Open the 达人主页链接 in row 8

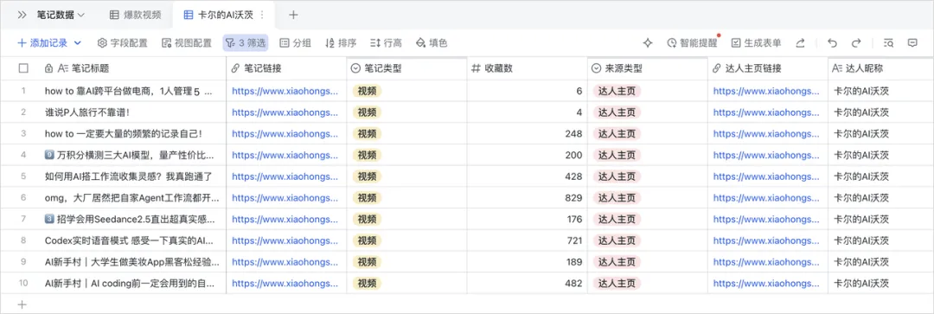coord(766,240)
